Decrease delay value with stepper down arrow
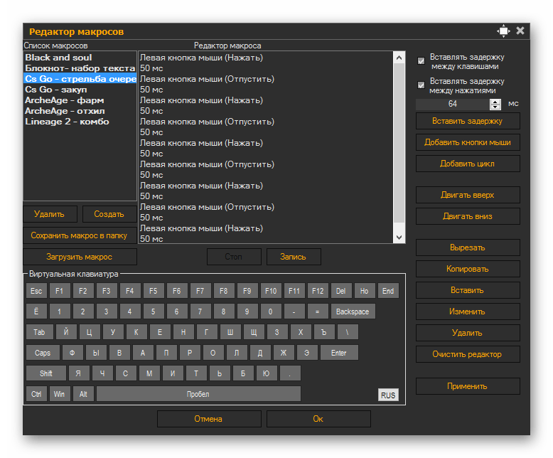 click(495, 107)
